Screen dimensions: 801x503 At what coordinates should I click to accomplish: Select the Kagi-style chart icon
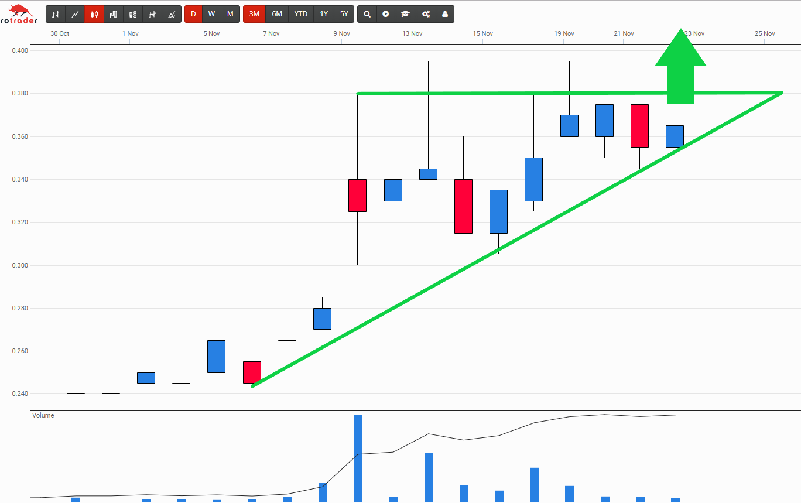[x=152, y=14]
